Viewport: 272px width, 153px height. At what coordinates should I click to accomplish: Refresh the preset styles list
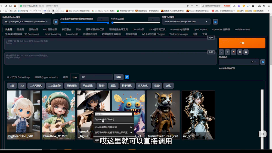pyautogui.click(x=262, y=62)
